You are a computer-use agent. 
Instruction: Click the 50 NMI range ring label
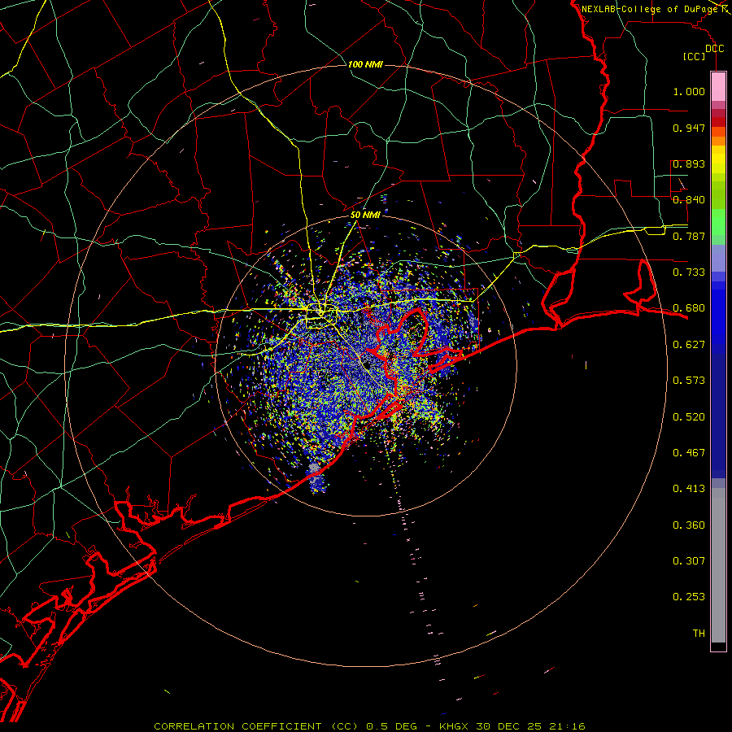(x=365, y=215)
